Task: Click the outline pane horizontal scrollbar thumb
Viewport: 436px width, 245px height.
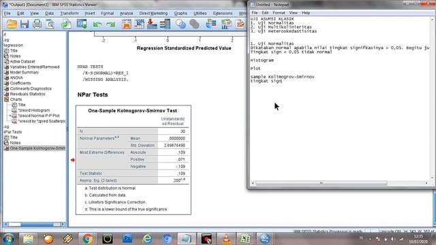Action: tap(37, 224)
